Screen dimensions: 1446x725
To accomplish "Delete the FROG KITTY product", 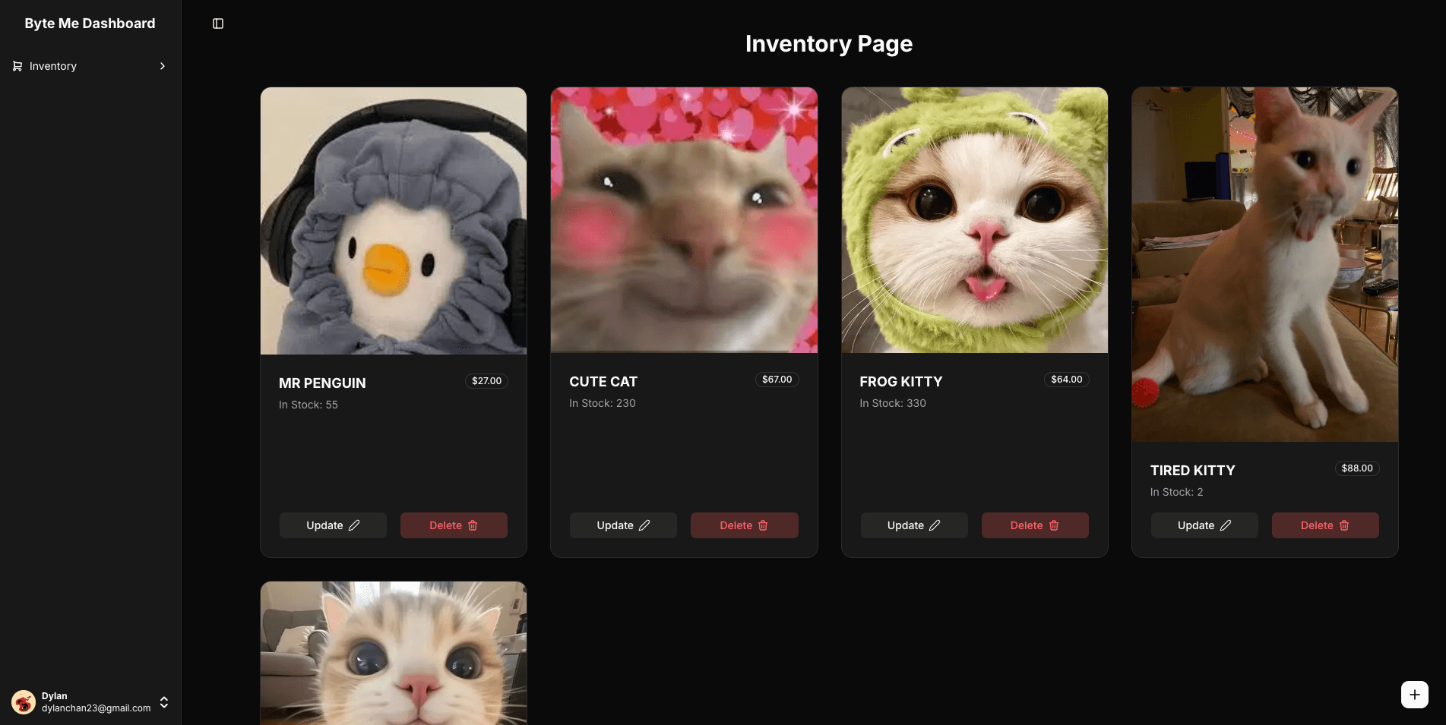I will point(1035,525).
